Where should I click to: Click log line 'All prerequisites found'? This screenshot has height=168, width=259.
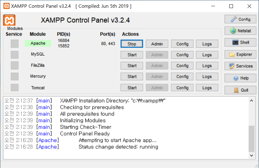click(87, 114)
